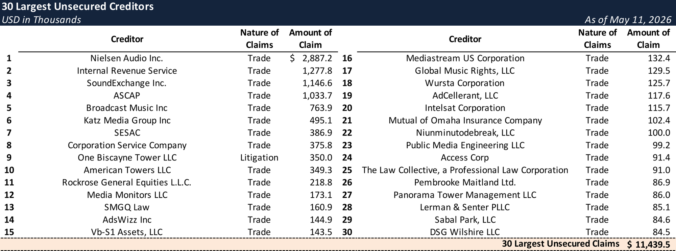The width and height of the screenshot is (676, 251).
Task: Select 'Public Media Engineering LLC' creditor
Action: click(465, 145)
